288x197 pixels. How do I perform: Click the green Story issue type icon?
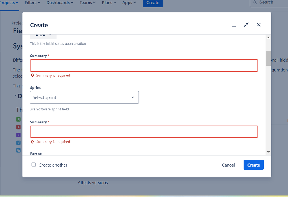pos(18,119)
